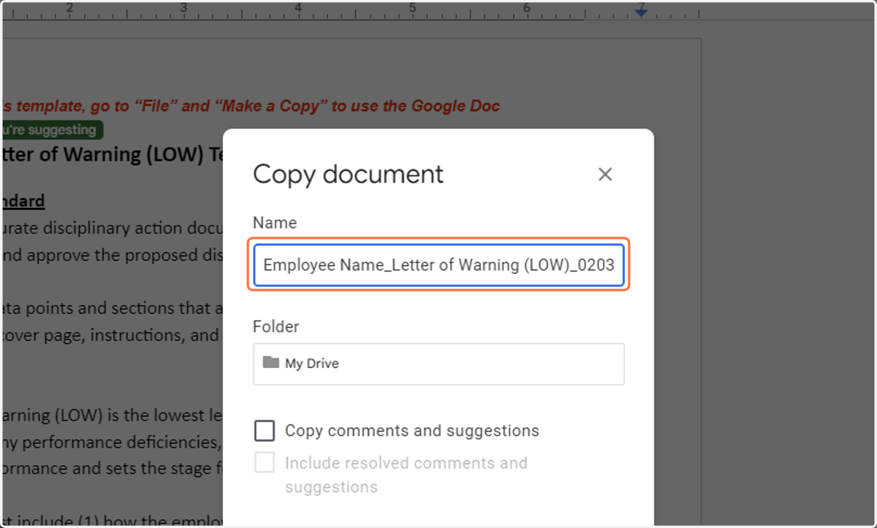Toggle Include resolved comments and suggestions checkbox
Screen dimensions: 877x528
tap(265, 462)
